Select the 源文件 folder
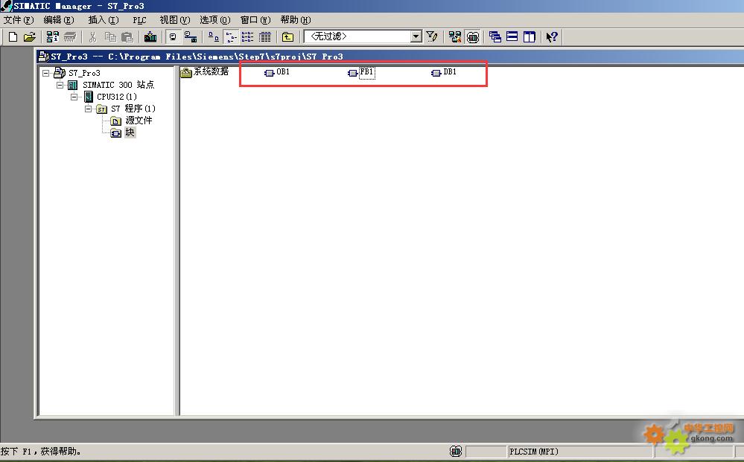This screenshot has width=744, height=462. pos(139,121)
